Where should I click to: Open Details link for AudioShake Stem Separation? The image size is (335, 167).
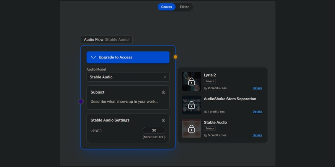coord(257,111)
